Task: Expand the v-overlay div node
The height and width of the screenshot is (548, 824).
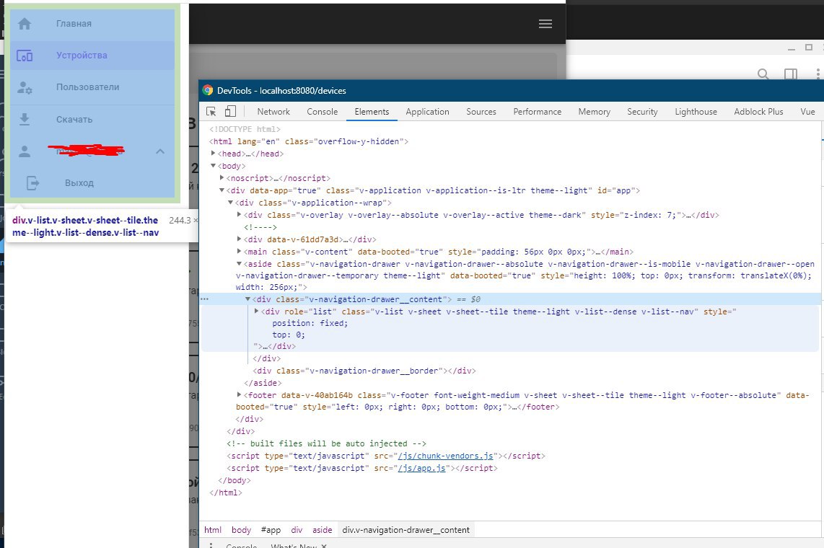Action: (x=239, y=215)
